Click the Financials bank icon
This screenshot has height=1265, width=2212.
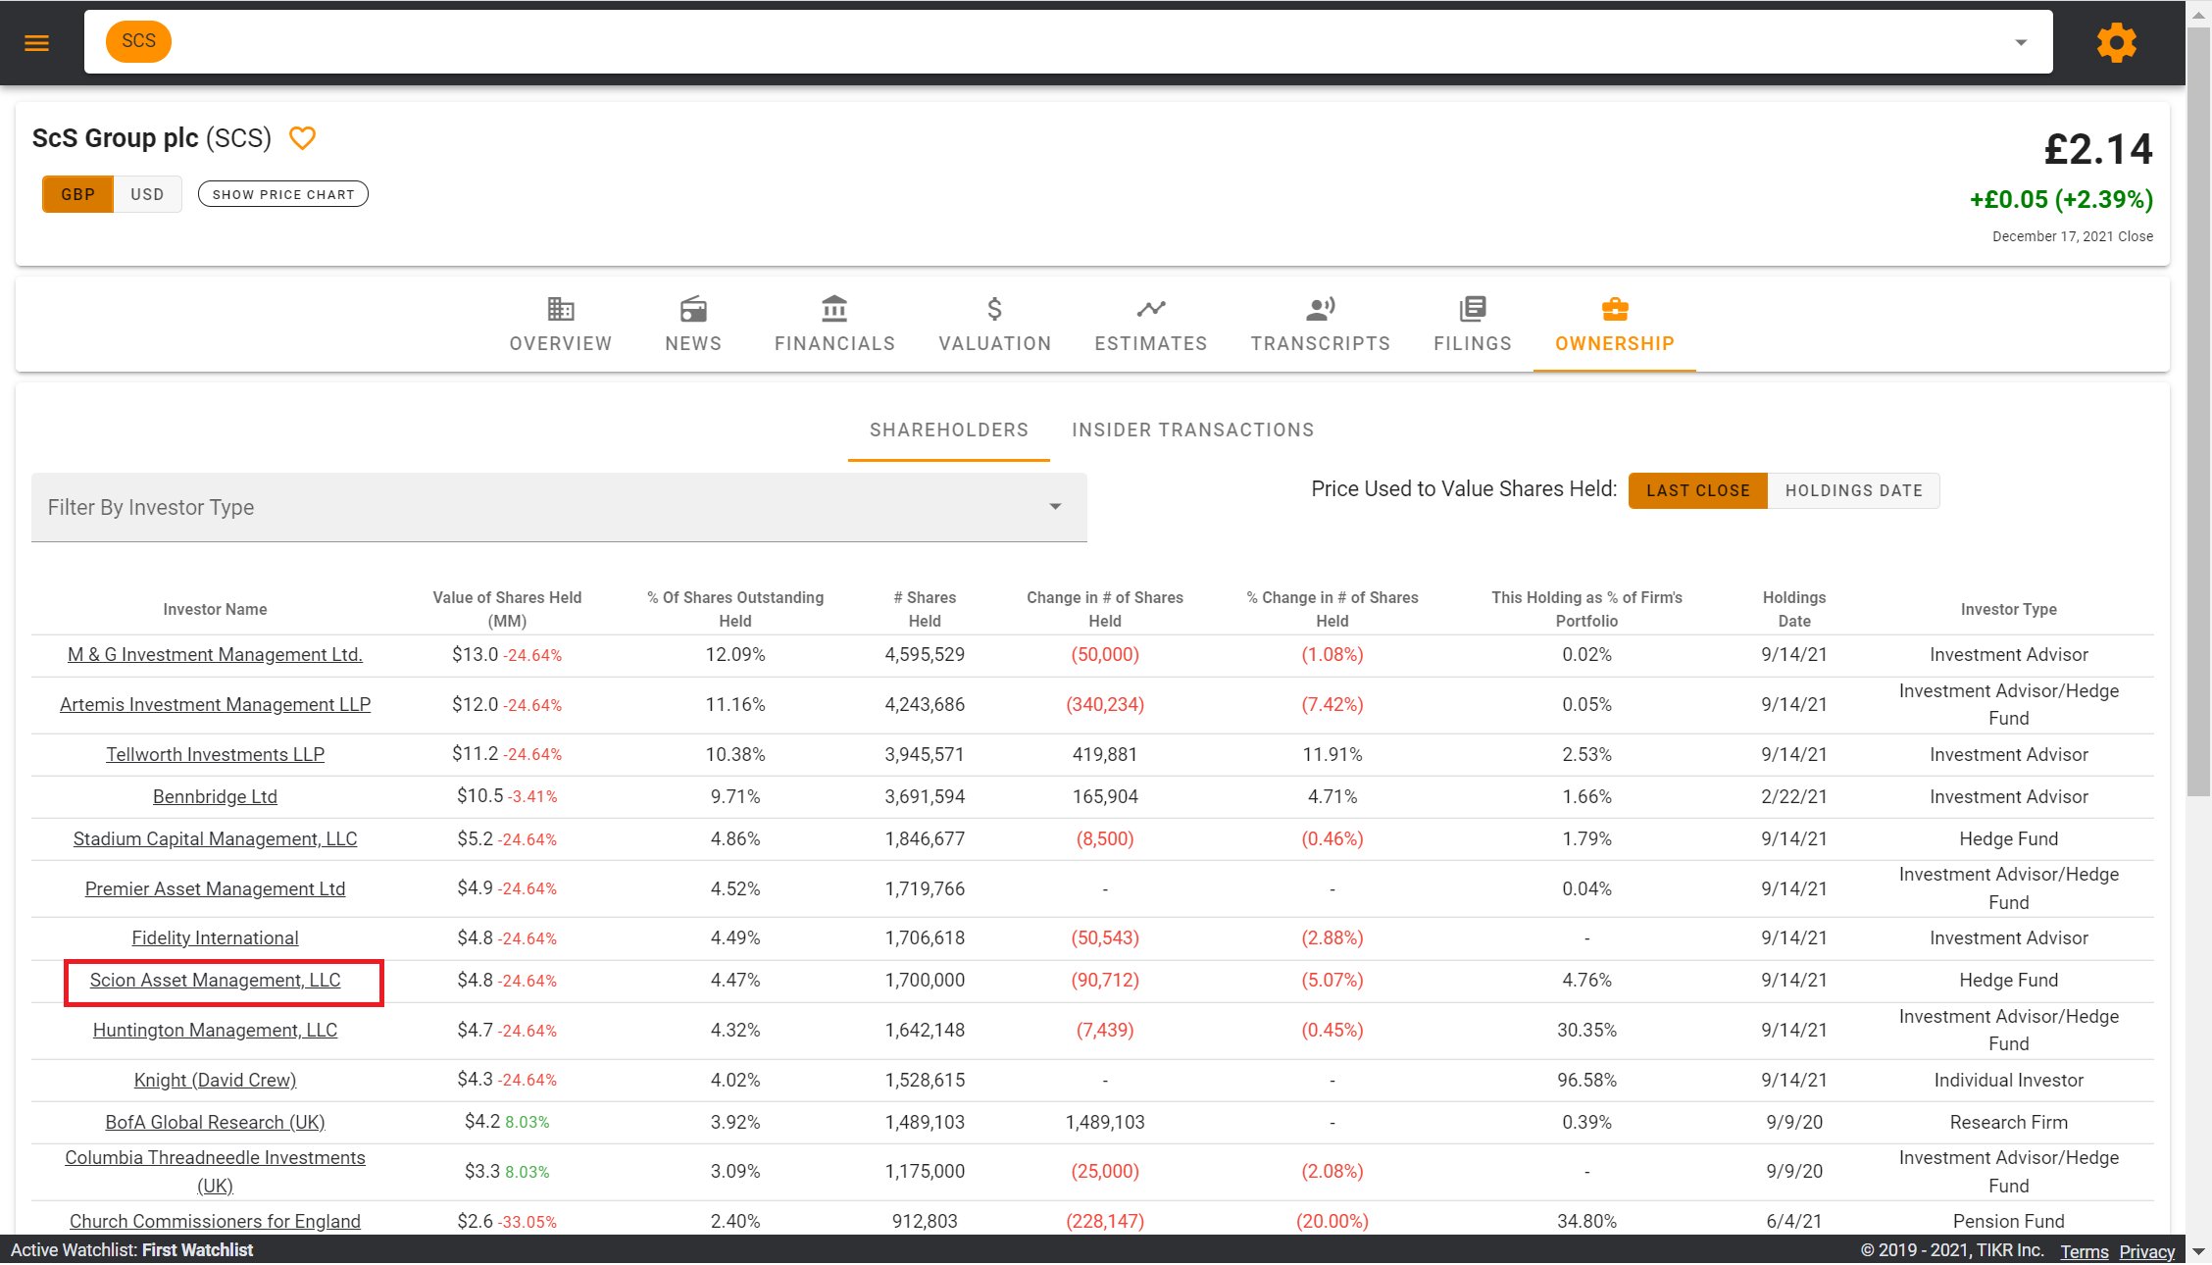(834, 310)
